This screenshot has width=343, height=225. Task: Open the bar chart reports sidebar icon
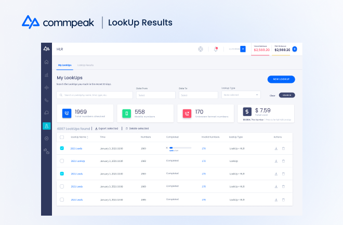[x=46, y=75]
